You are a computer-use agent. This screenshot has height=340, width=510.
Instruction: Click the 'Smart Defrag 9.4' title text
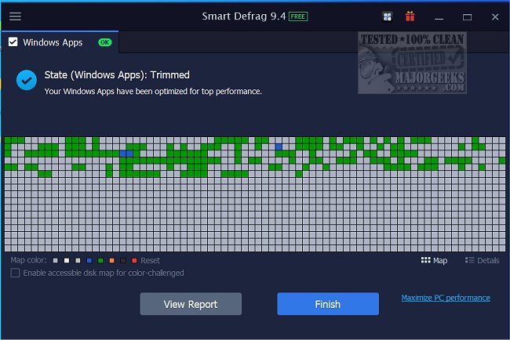pos(244,16)
